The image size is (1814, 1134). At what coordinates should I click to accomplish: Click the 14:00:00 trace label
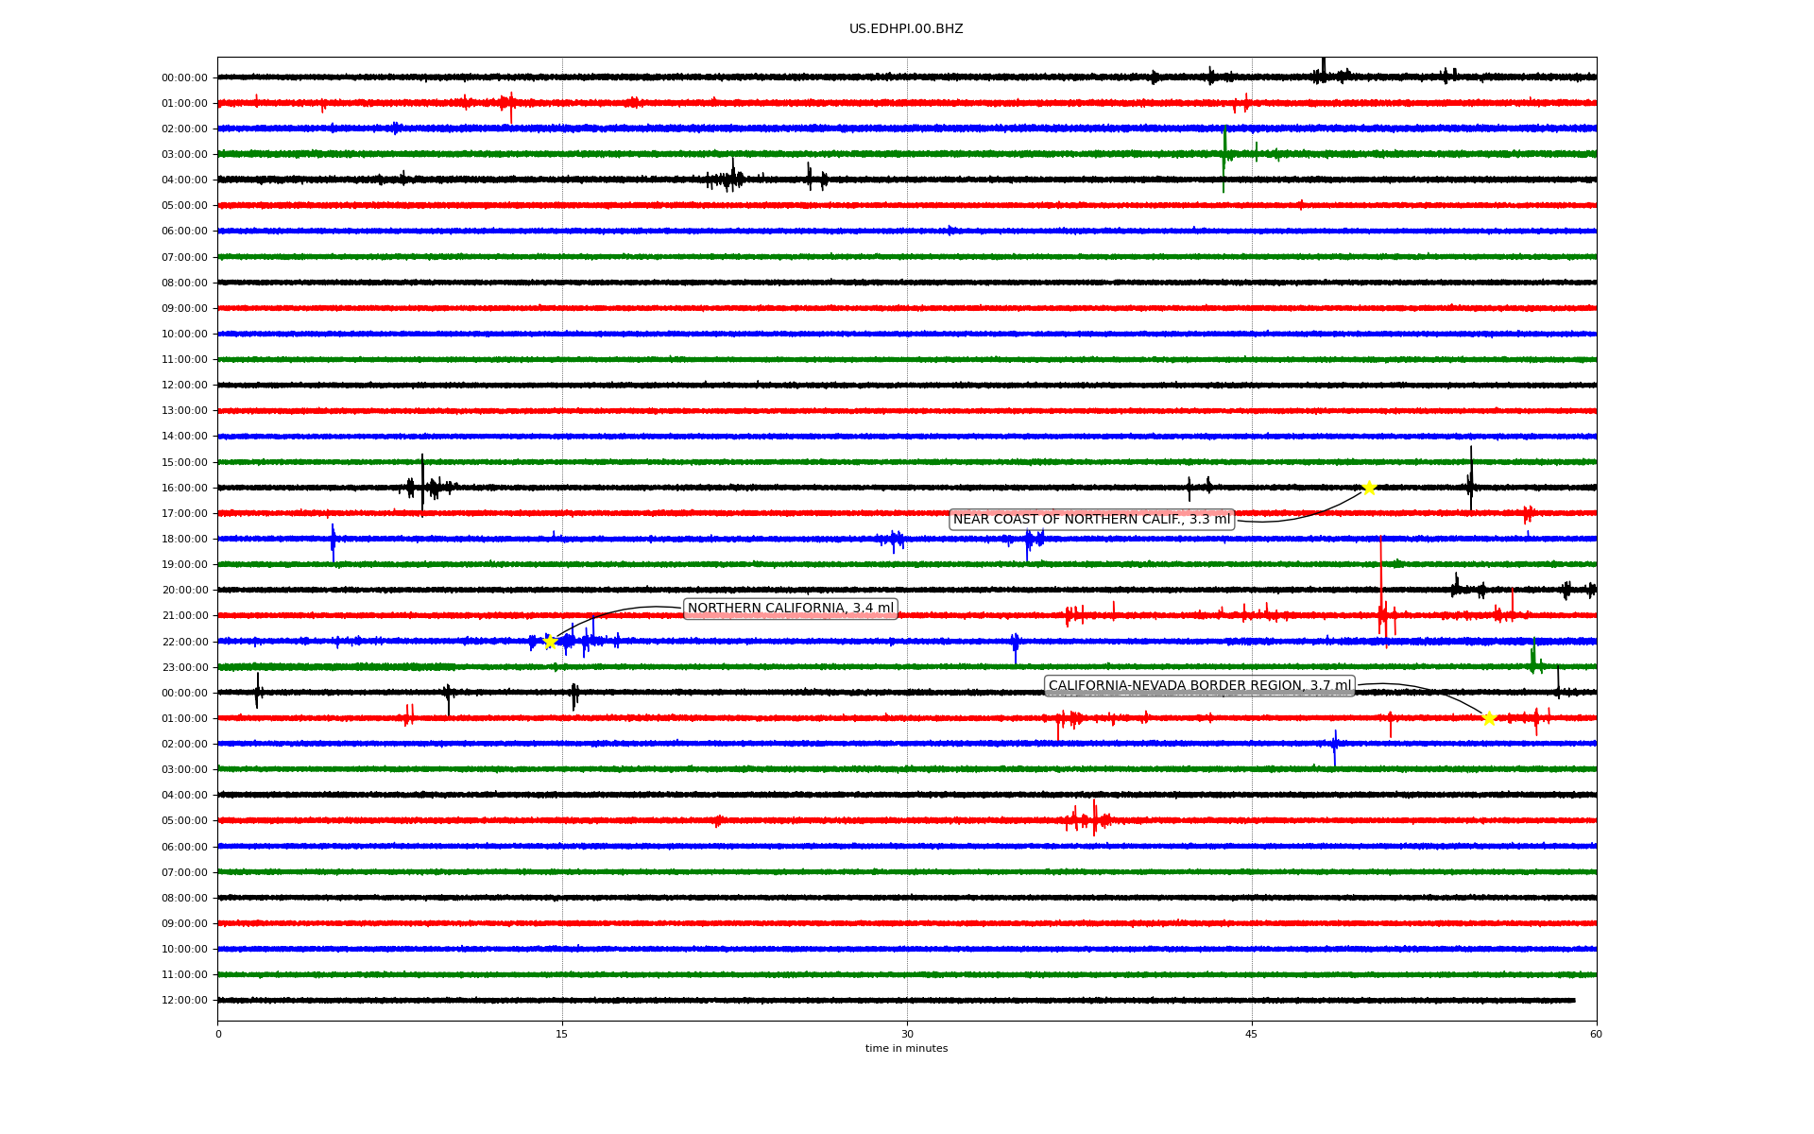[x=184, y=437]
